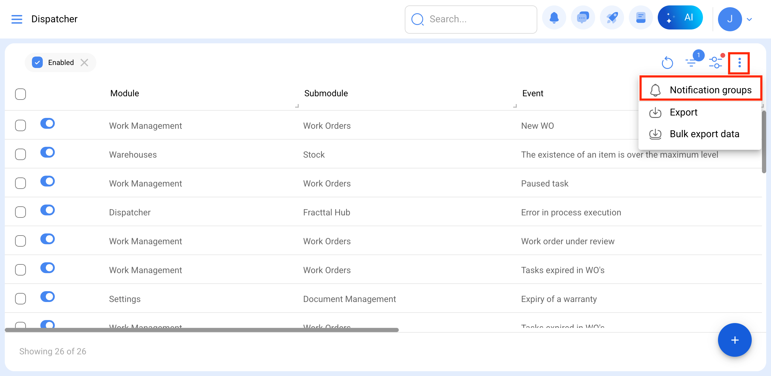Sort by the Module column header
The width and height of the screenshot is (771, 376).
click(x=124, y=93)
